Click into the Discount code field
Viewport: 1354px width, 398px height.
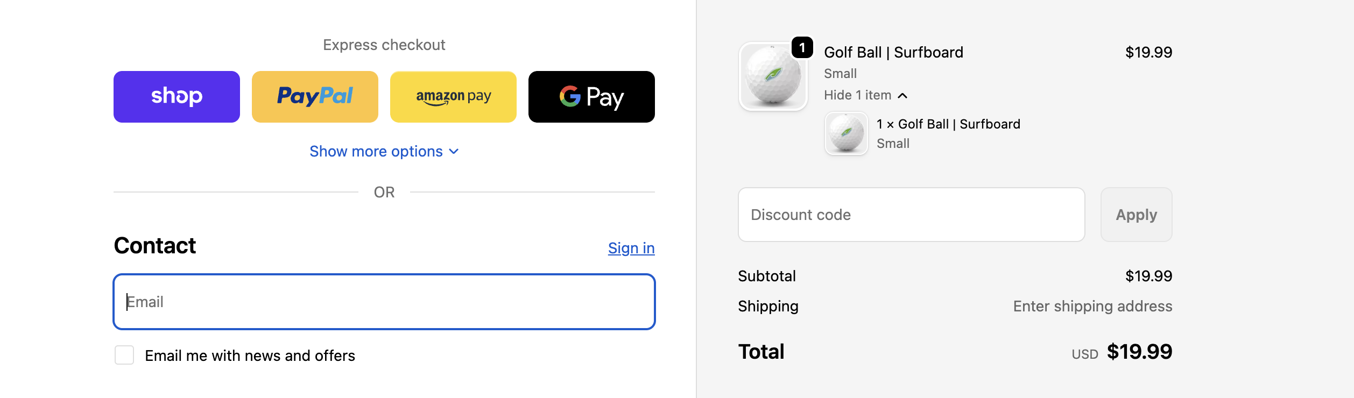[x=911, y=215]
